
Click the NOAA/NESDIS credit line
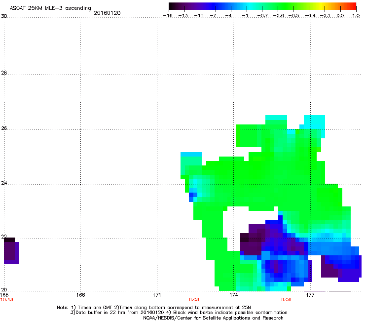point(213,318)
